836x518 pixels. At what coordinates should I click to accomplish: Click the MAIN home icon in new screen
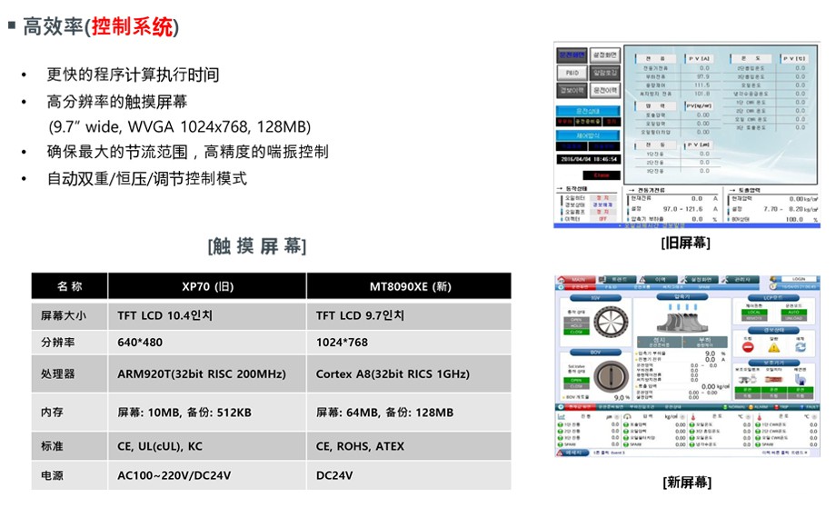click(563, 280)
